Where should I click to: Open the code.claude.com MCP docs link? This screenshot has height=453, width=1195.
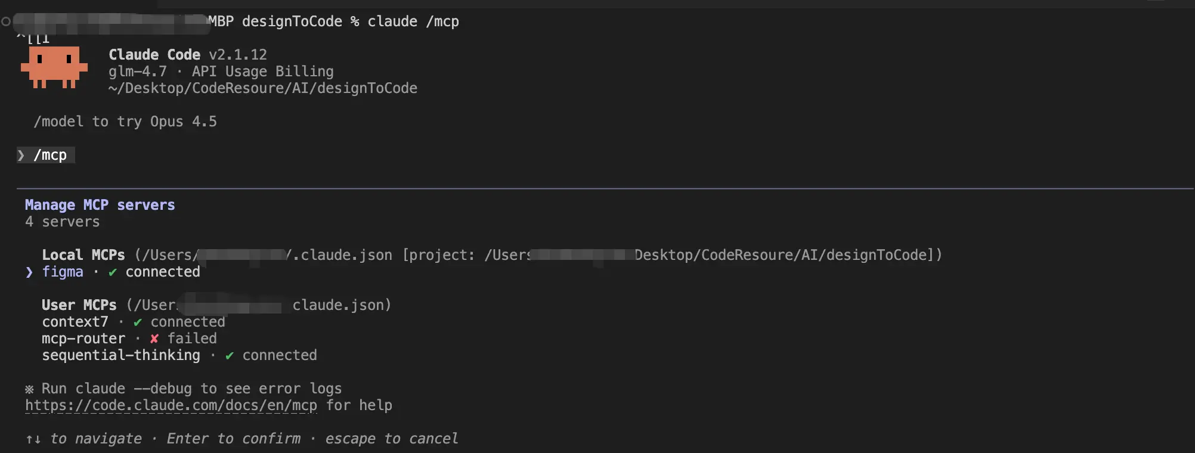point(171,405)
